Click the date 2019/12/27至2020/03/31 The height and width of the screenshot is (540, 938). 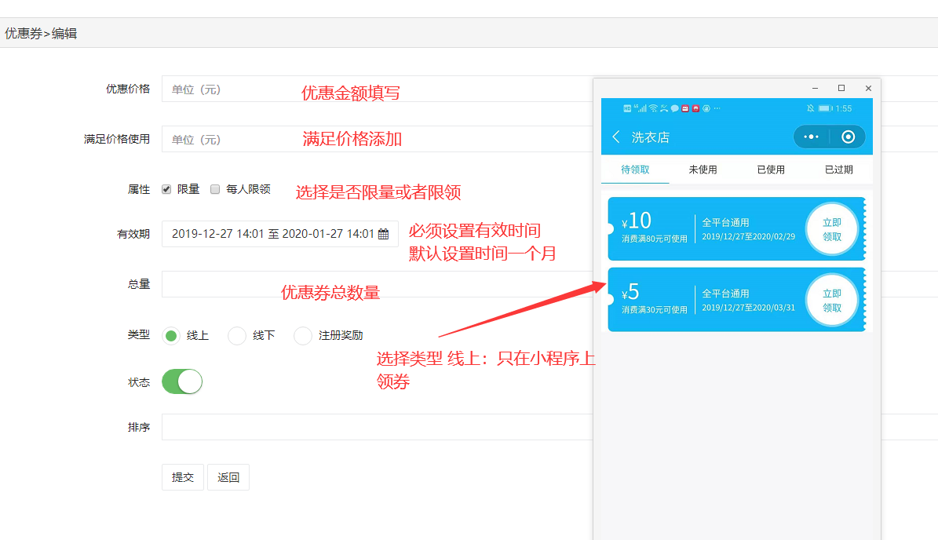748,308
